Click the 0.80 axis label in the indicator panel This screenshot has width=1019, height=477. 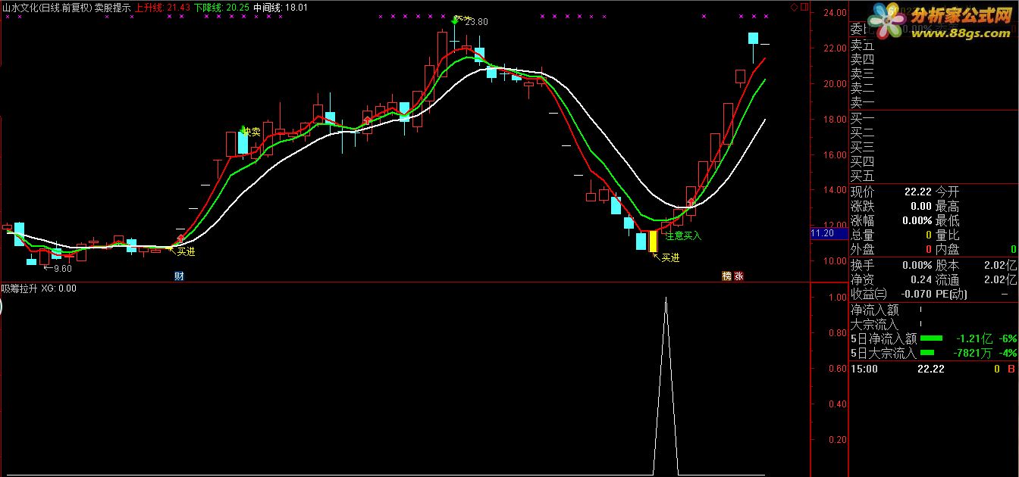point(837,333)
